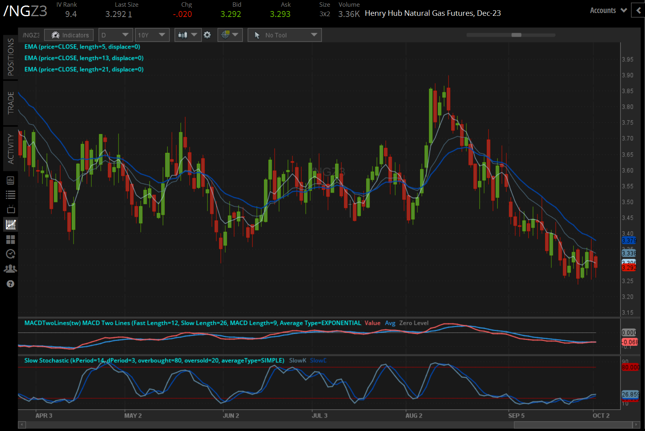
Task: Open the watchlist list icon in sidebar
Action: 11,195
